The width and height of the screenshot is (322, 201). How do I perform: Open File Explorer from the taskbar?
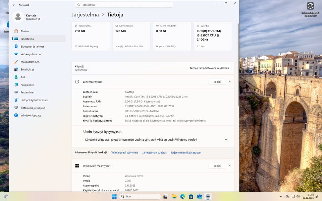[x=174, y=197]
